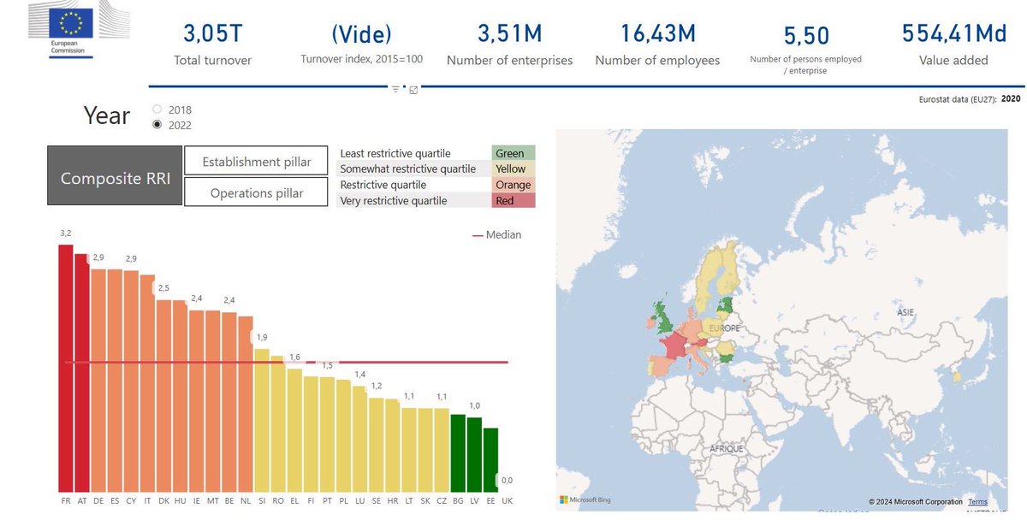1027x526 pixels.
Task: Click the 5,50 persons employed per enterprise card
Action: click(x=805, y=49)
